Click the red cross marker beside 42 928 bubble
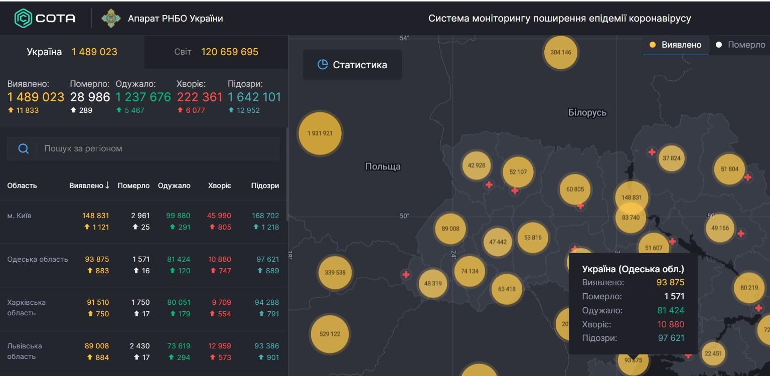The height and width of the screenshot is (376, 770). [x=489, y=185]
